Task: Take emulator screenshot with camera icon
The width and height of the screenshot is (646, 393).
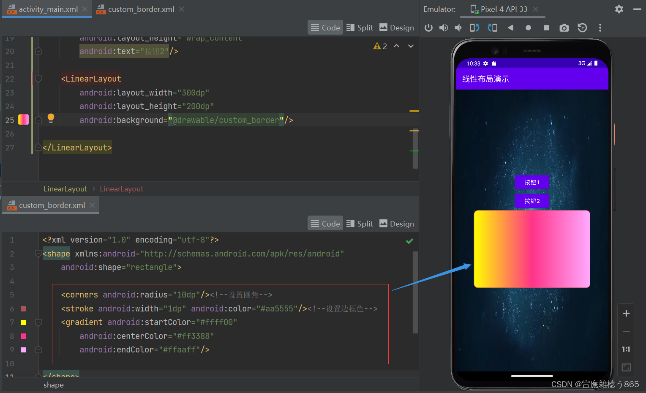Action: pyautogui.click(x=564, y=27)
